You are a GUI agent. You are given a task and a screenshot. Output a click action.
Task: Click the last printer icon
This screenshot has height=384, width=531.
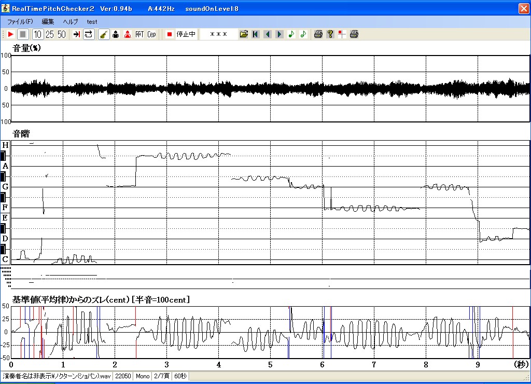(354, 34)
